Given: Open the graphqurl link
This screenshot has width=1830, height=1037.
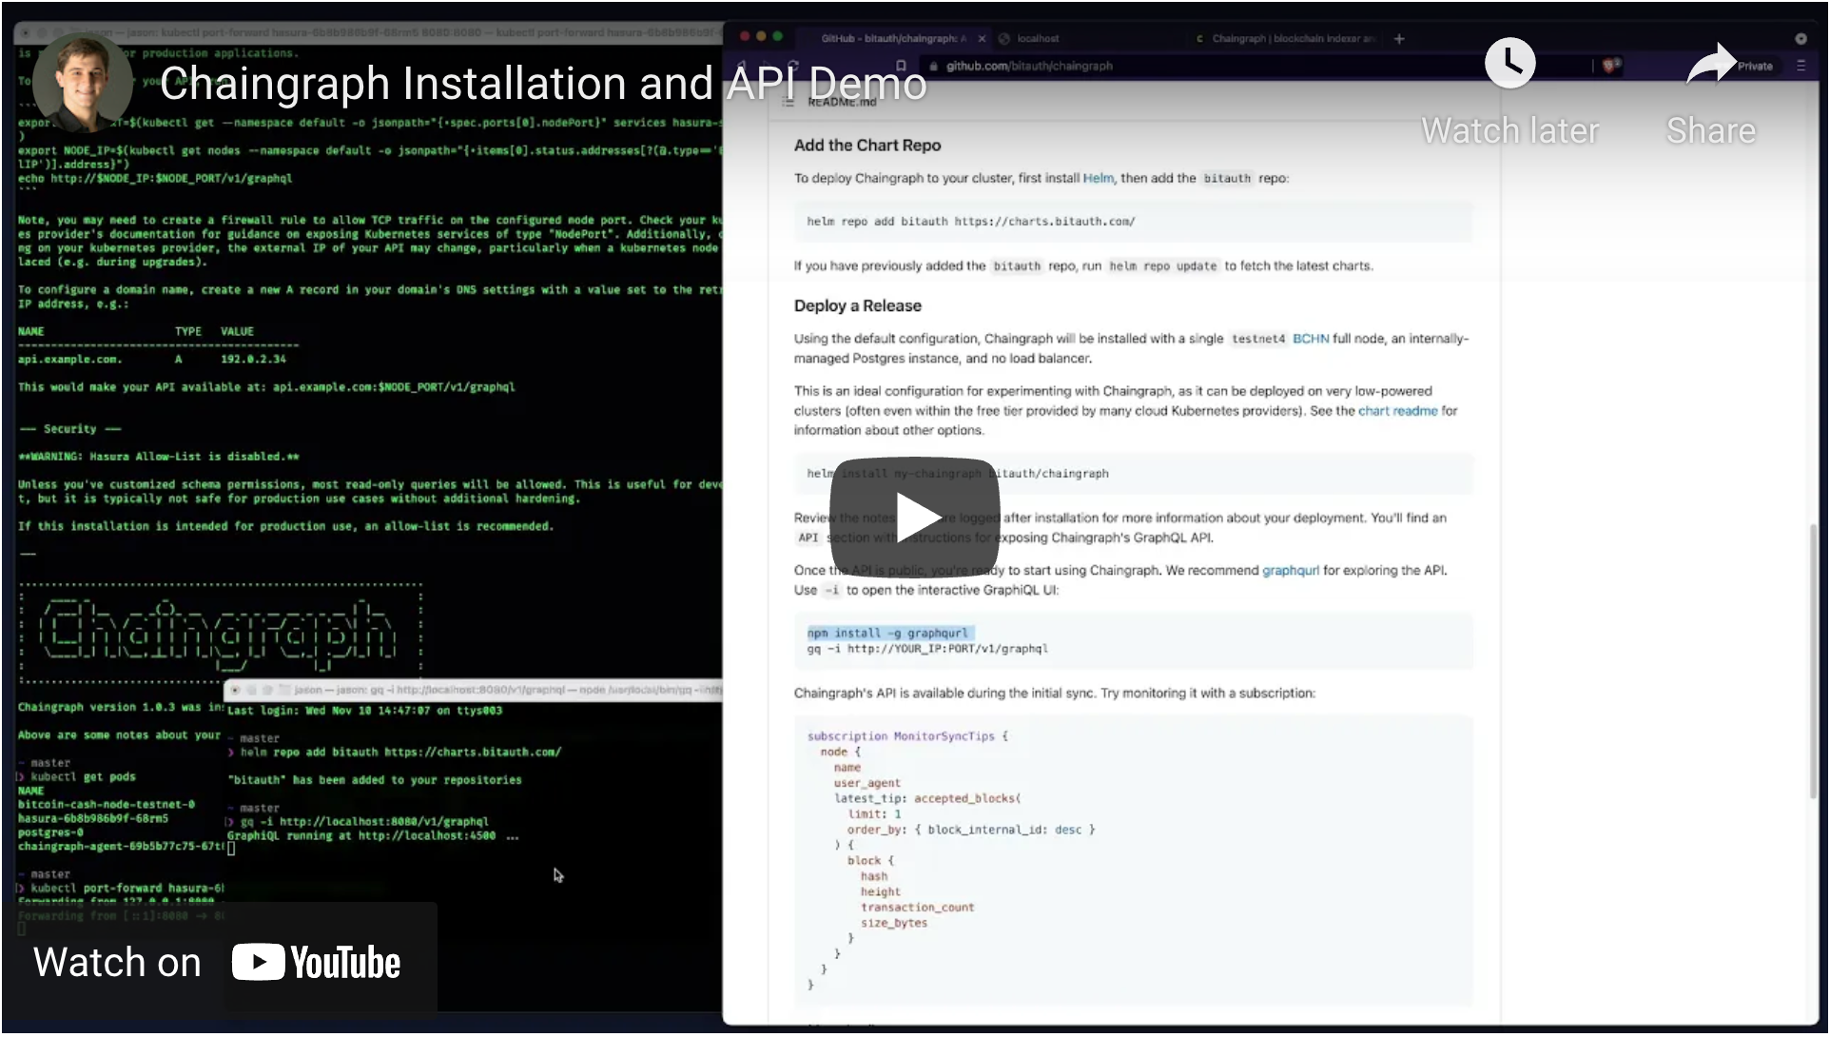Looking at the screenshot, I should tap(1290, 571).
